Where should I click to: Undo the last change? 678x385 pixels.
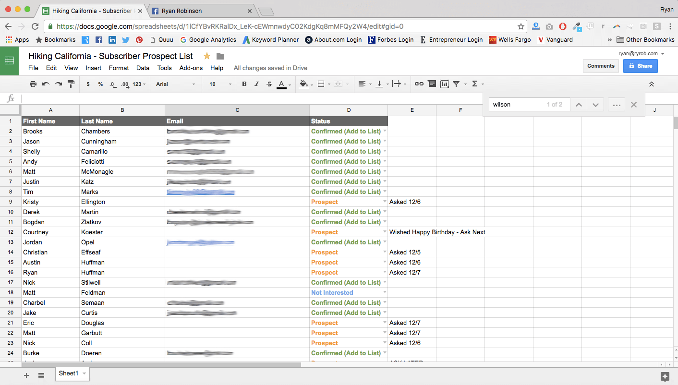click(x=46, y=84)
